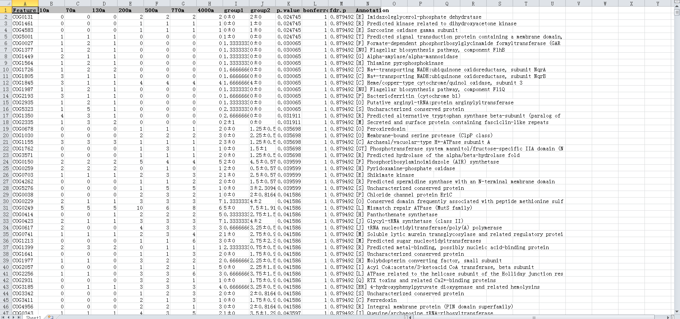Image resolution: width=680 pixels, height=319 pixels.
Task: Click the vertical scrollbar thumb
Action: pos(677,12)
